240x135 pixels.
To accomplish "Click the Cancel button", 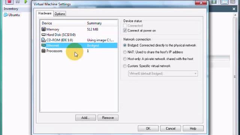I will point(171,128).
